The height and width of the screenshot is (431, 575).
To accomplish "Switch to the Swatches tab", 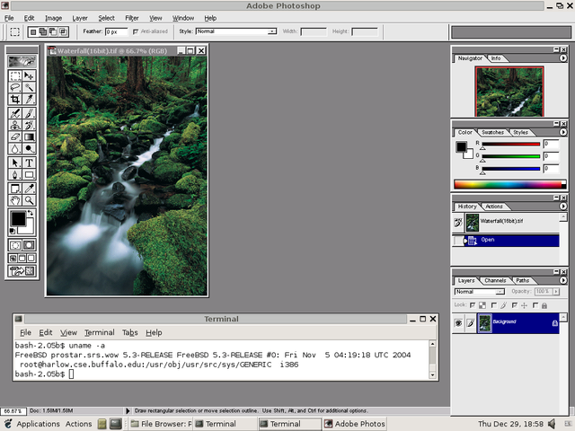I will (492, 132).
